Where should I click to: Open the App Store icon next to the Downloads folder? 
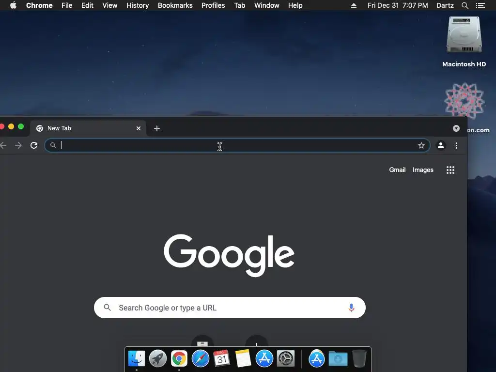317,358
